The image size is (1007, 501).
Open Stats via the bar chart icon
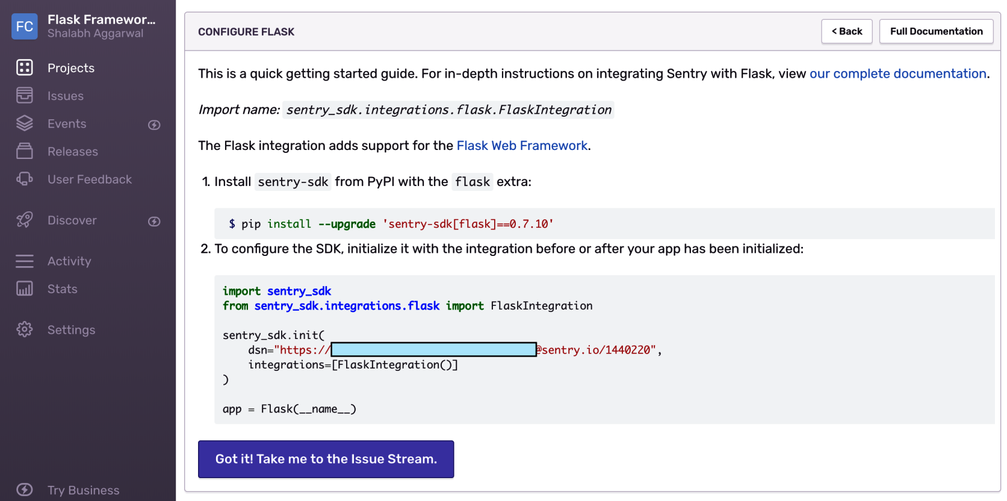[x=25, y=288]
